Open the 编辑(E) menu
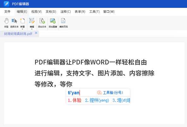Image resolution: width=187 pixels, height=127 pixels. pyautogui.click(x=22, y=12)
